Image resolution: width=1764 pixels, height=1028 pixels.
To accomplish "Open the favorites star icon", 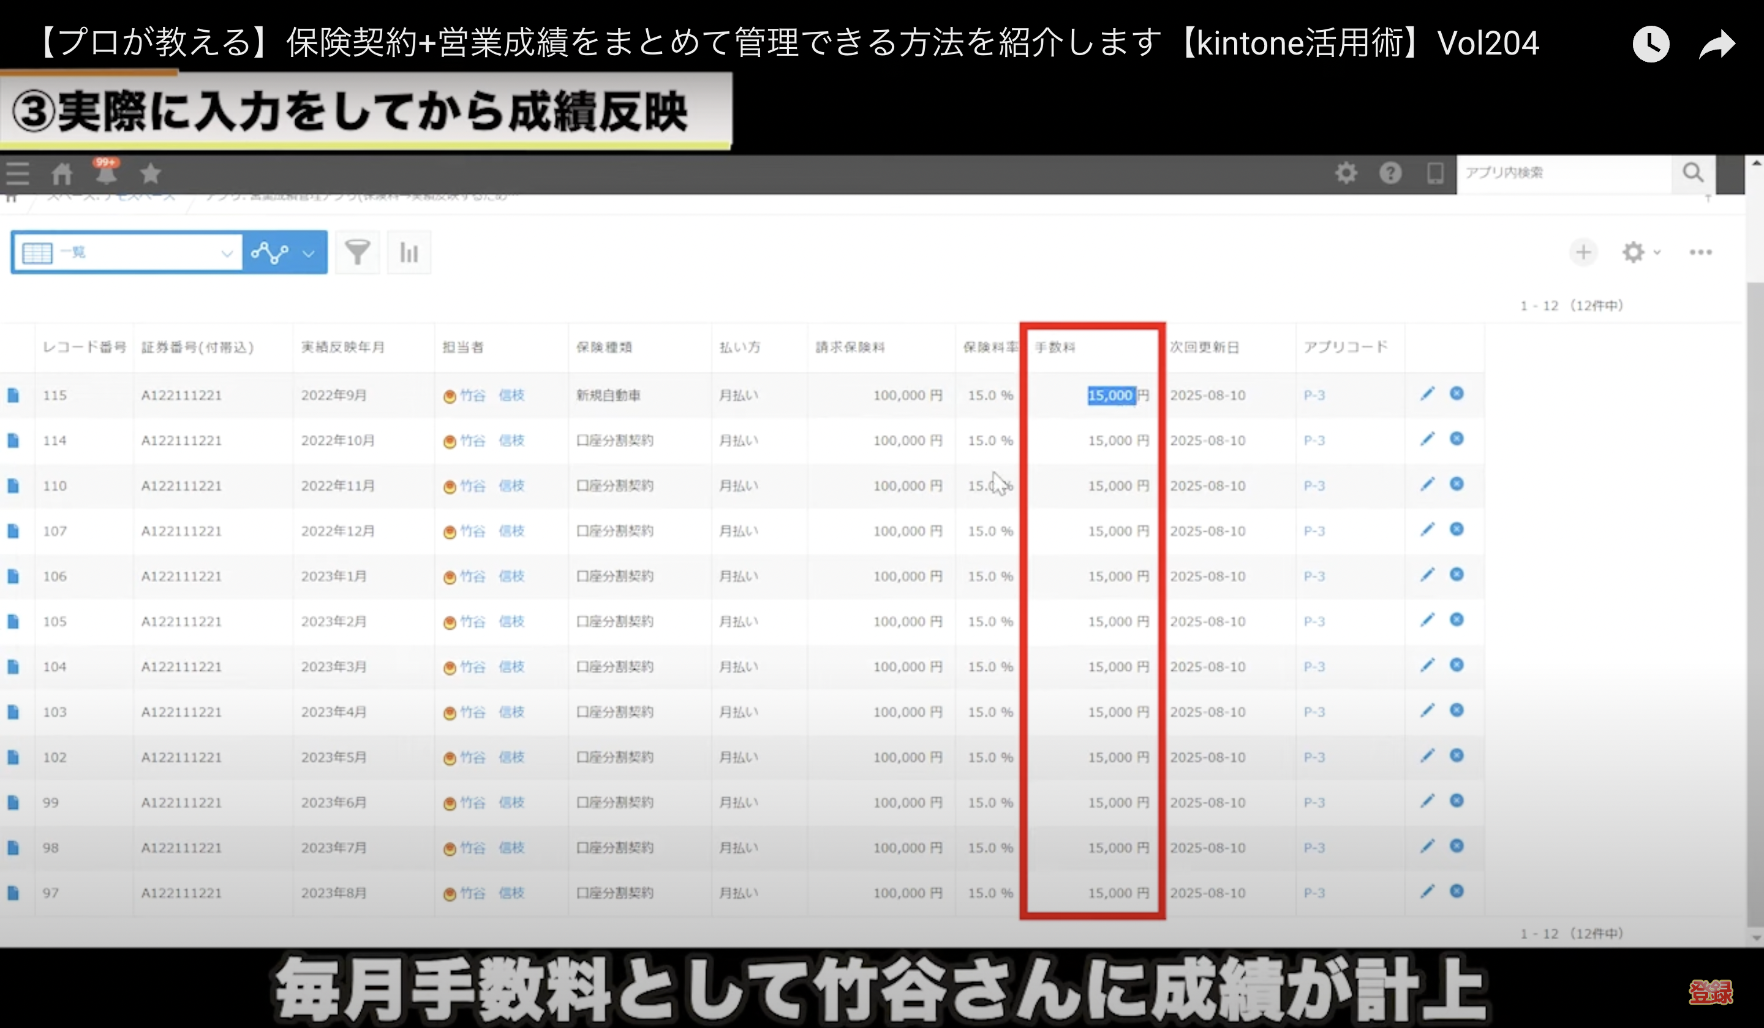I will [151, 173].
